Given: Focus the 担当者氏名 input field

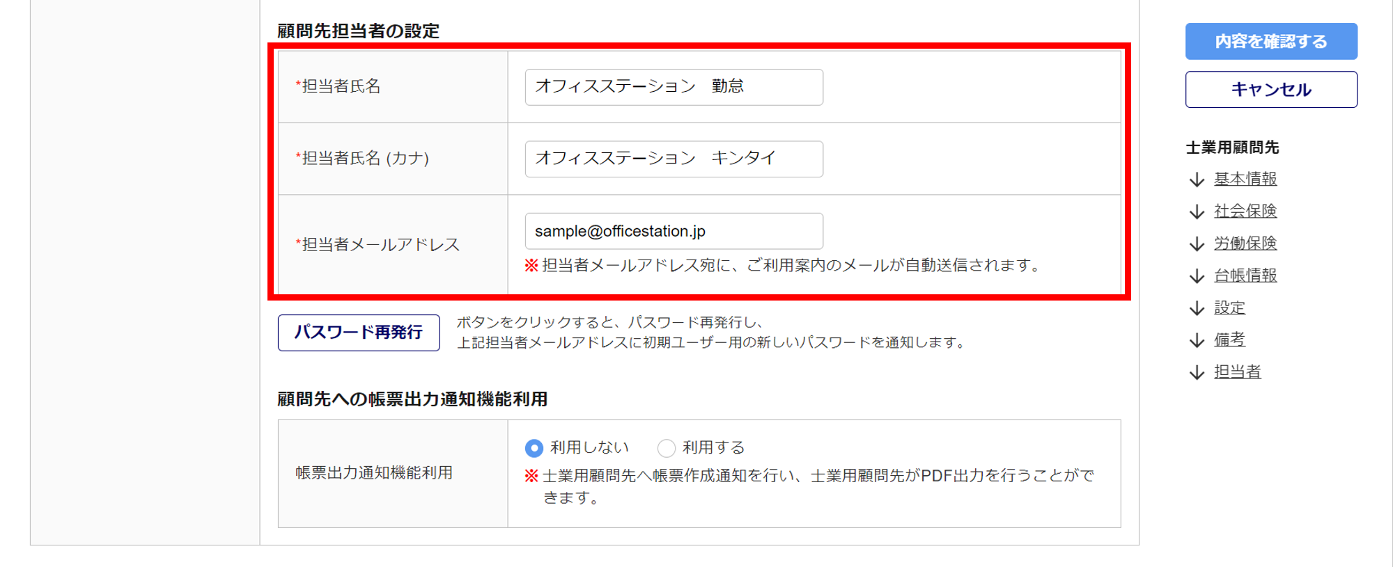Looking at the screenshot, I should coord(674,87).
